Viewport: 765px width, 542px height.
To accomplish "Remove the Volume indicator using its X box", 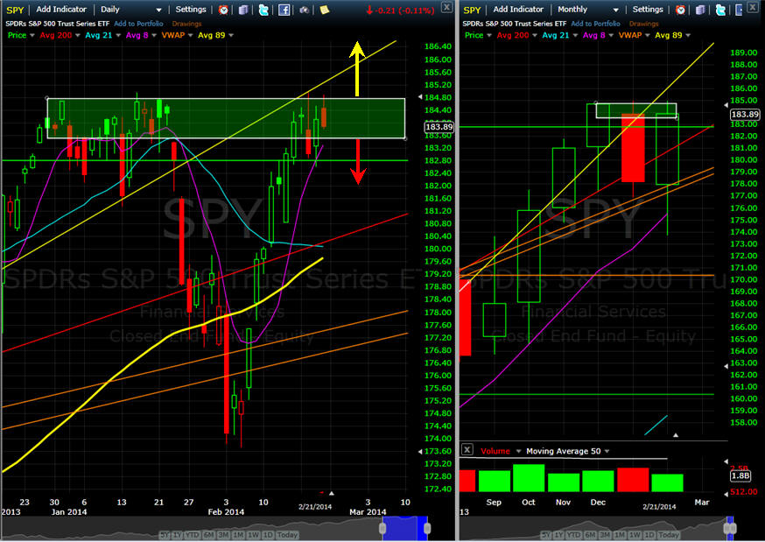I will tap(467, 449).
